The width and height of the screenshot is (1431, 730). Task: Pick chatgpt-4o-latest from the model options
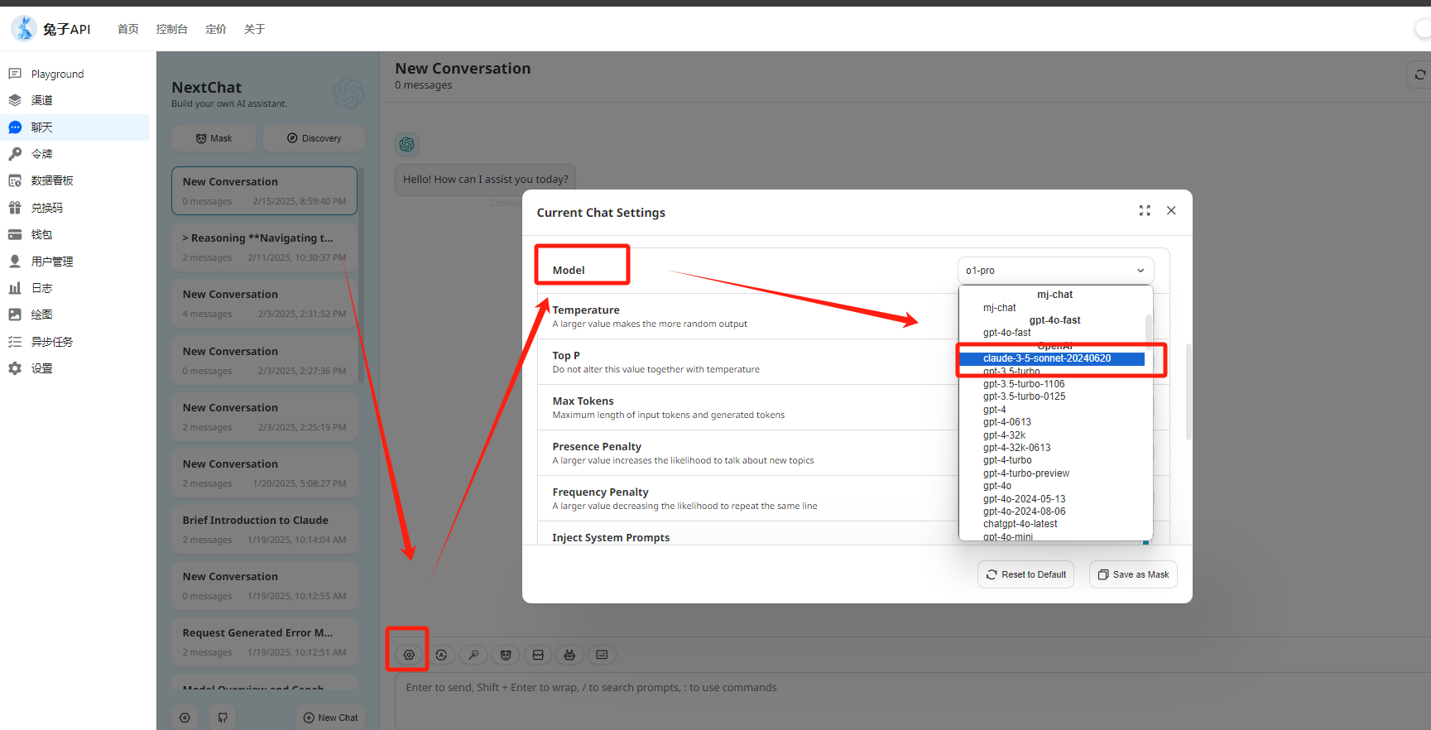1020,524
